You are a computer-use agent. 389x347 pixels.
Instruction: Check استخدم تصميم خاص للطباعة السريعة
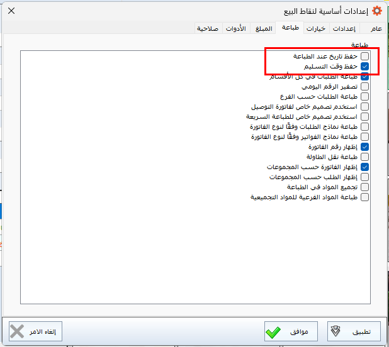point(364,117)
